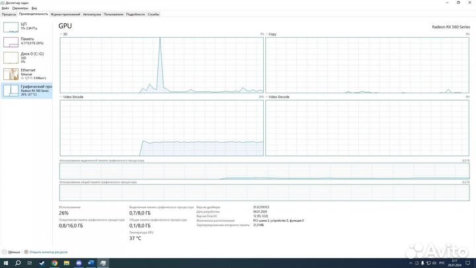Open the Параметры menu
Viewport: 476px width, 268px height.
click(x=20, y=8)
